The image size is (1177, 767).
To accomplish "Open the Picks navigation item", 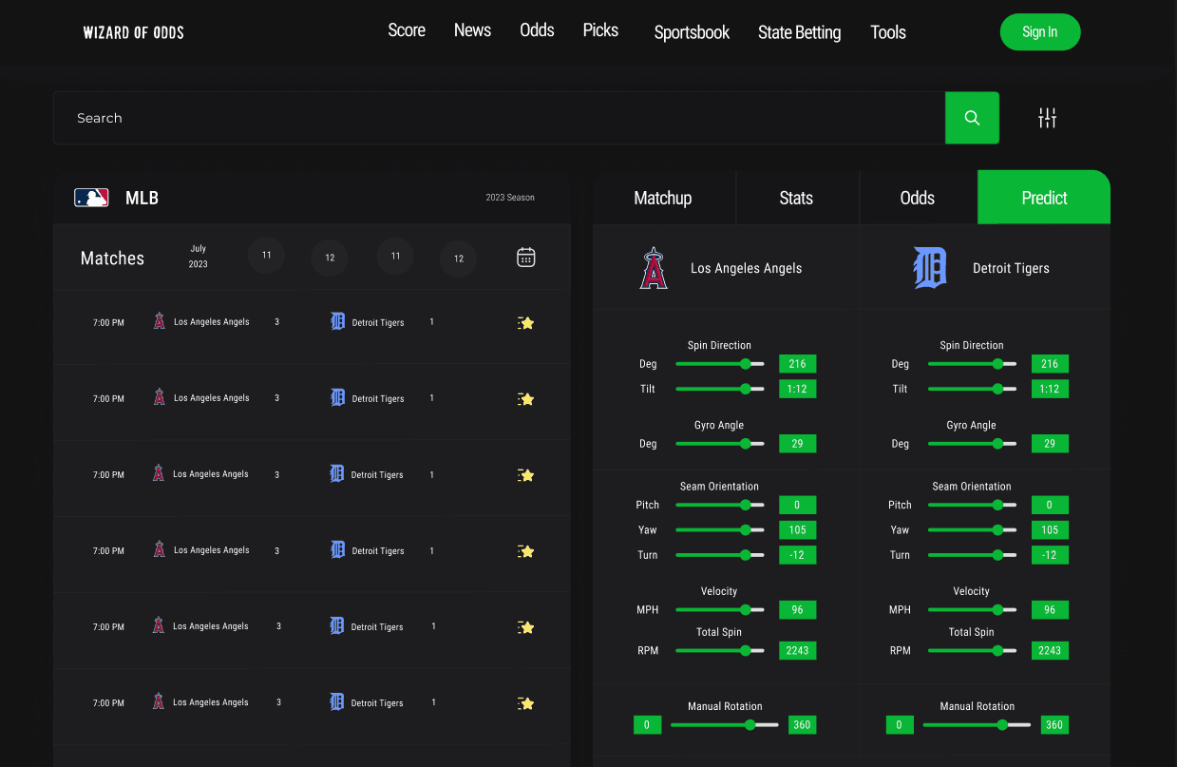I will pyautogui.click(x=600, y=30).
